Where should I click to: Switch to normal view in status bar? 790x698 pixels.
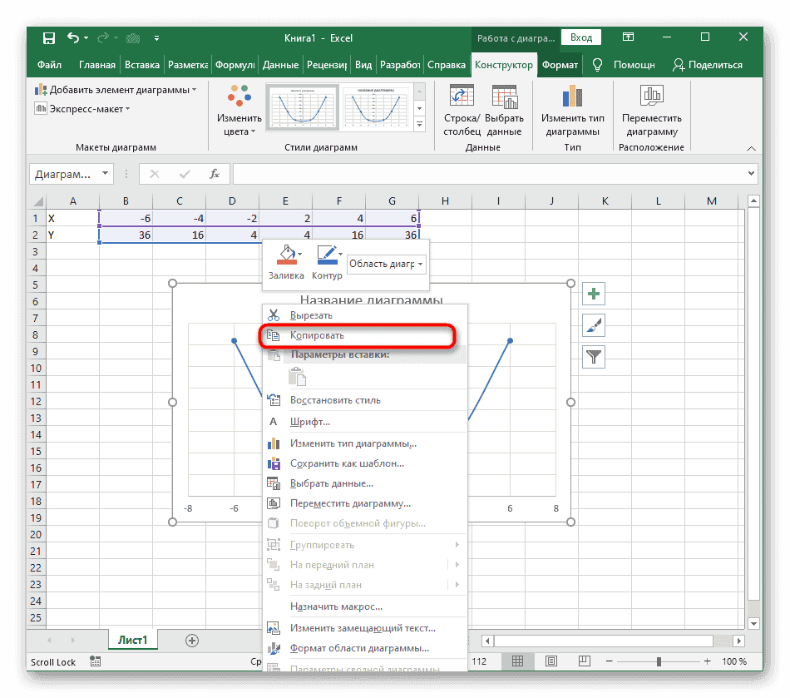[517, 662]
